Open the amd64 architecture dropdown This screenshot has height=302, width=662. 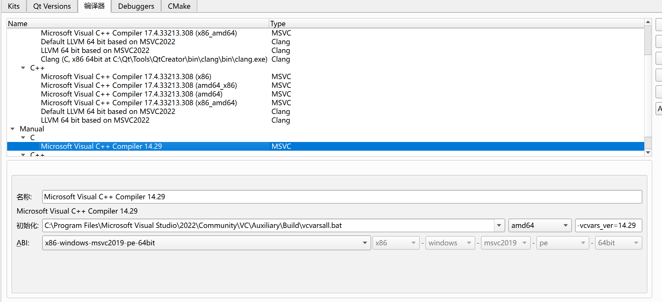540,225
